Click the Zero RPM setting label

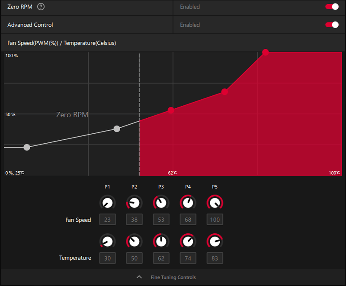20,7
